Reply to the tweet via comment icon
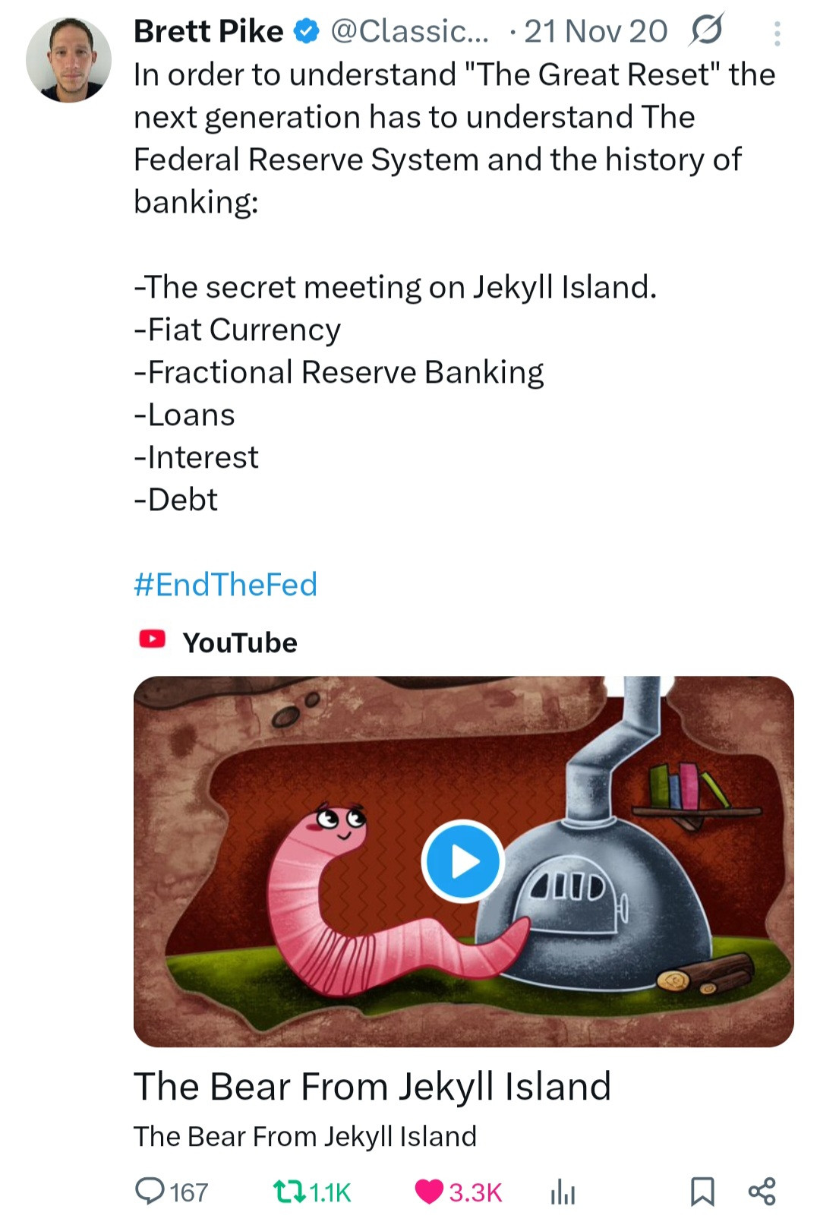 click(x=150, y=1191)
